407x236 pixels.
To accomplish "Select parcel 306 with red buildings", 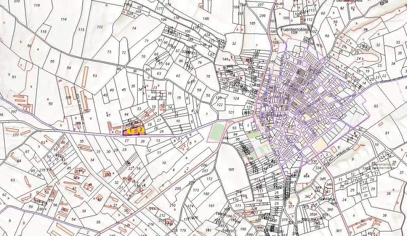I will [x=68, y=97].
